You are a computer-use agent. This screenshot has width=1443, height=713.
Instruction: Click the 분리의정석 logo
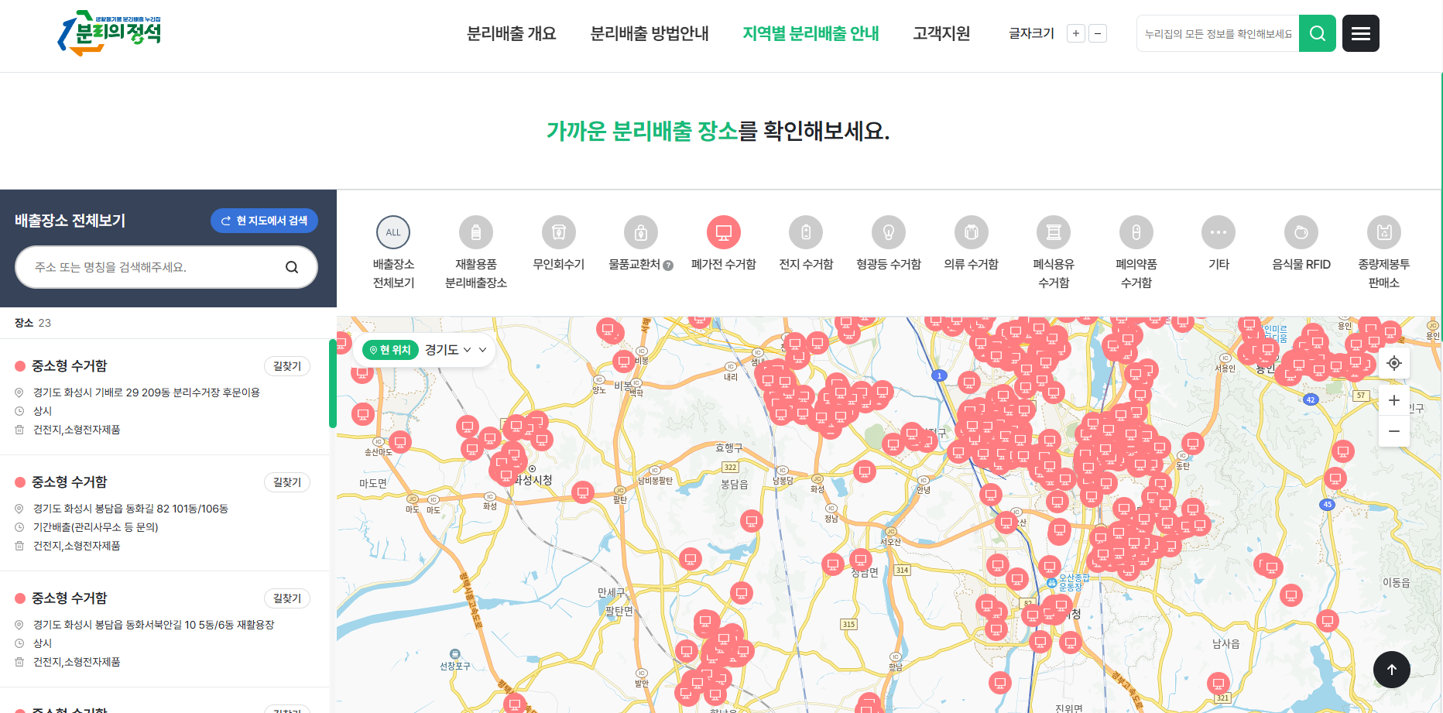point(110,33)
